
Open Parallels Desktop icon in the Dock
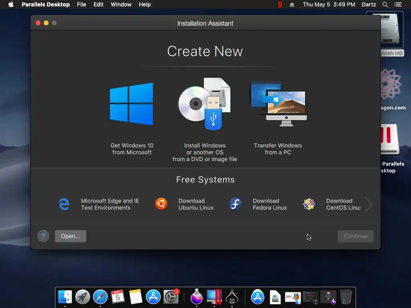pyautogui.click(x=214, y=297)
